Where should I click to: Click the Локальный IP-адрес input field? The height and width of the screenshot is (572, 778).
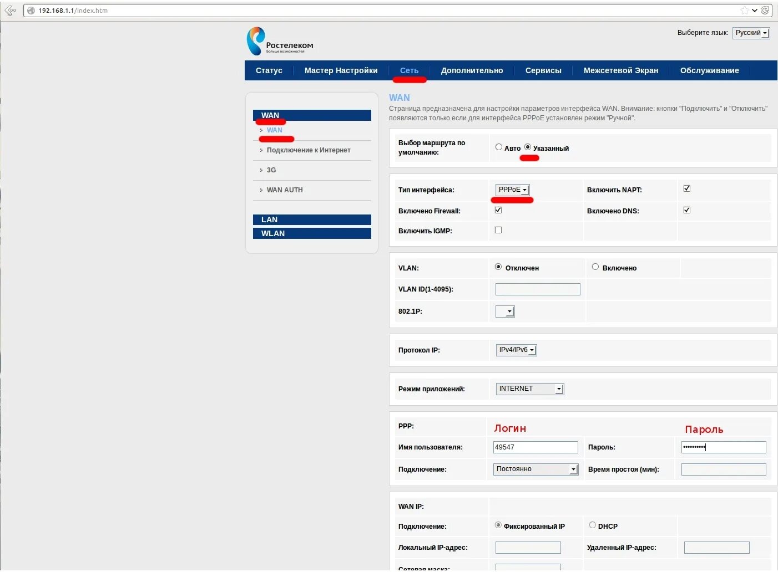pyautogui.click(x=528, y=548)
